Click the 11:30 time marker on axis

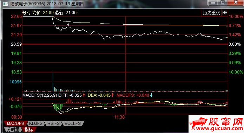[119, 117]
